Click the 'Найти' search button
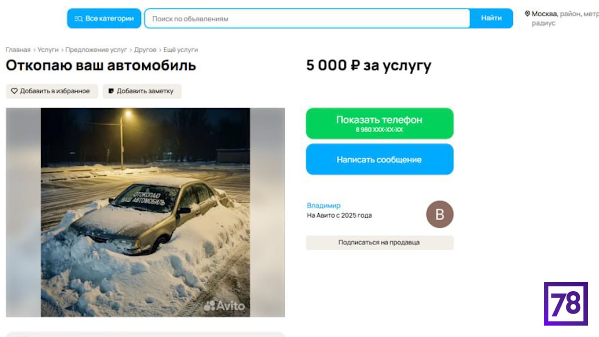The image size is (599, 337). pos(491,18)
